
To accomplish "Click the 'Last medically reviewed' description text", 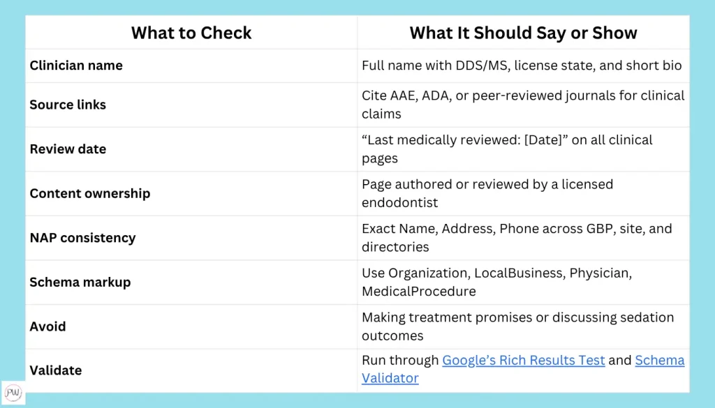I will tap(507, 149).
